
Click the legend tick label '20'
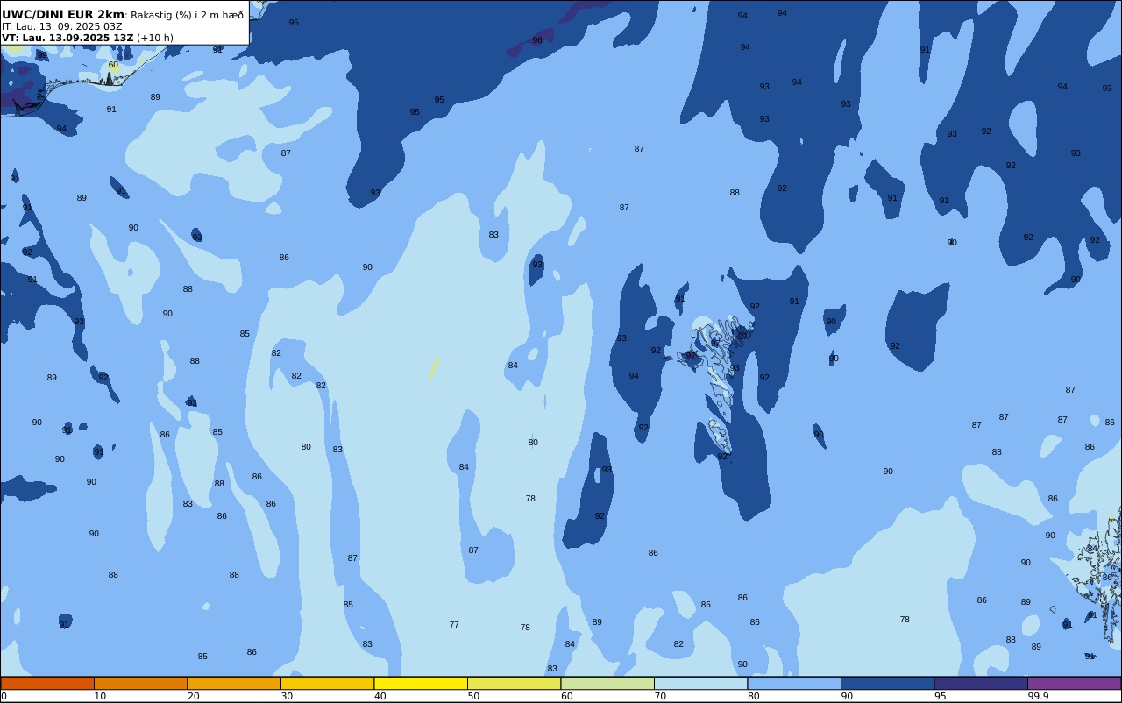tap(194, 696)
